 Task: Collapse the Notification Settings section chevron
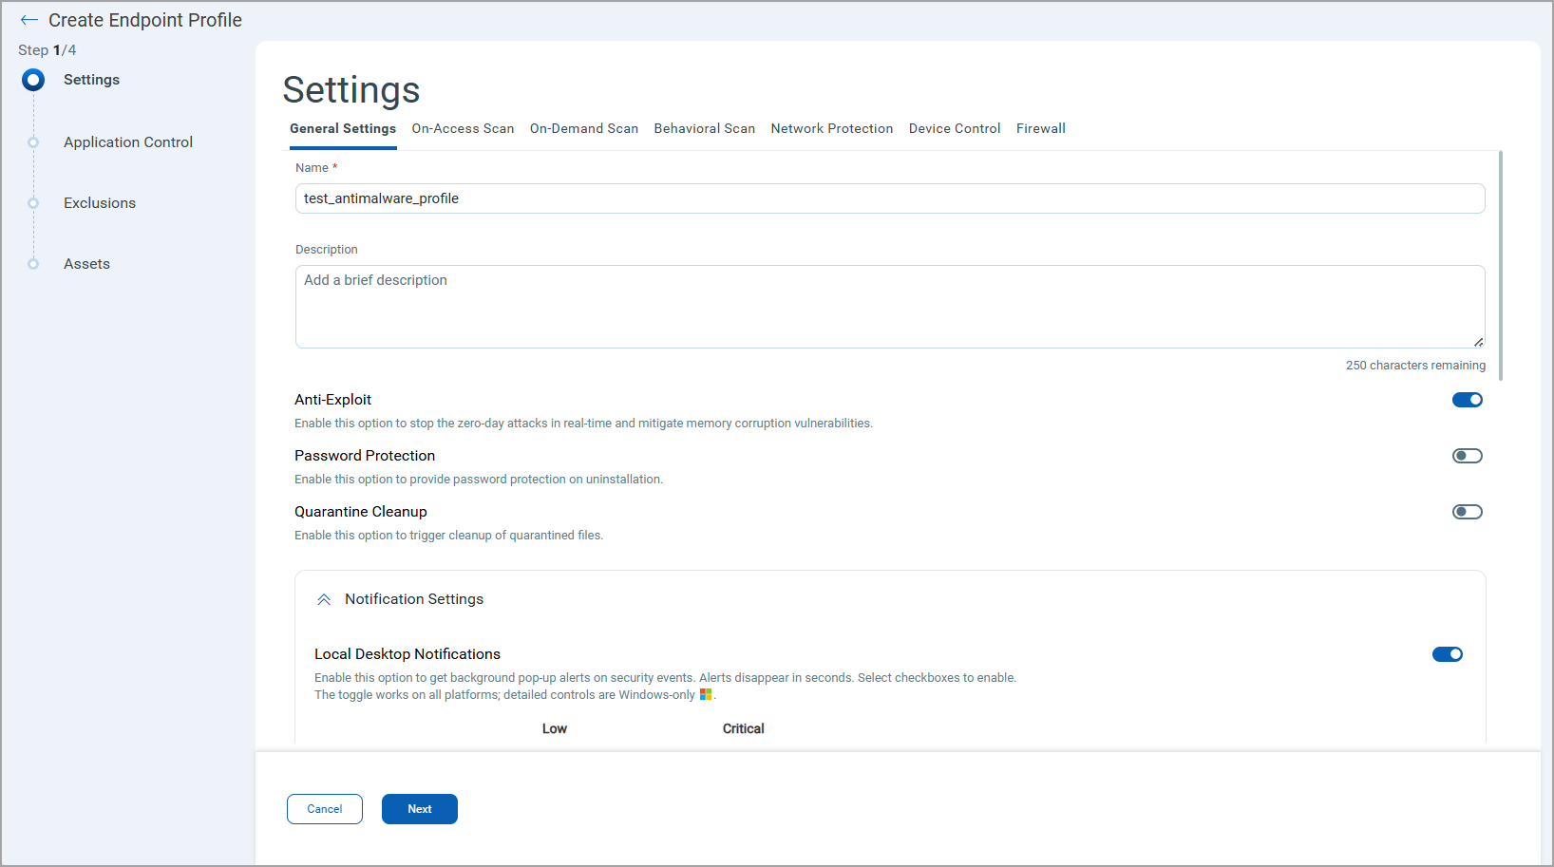[x=324, y=599]
